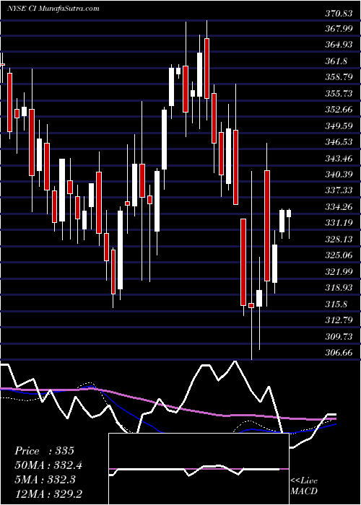The height and width of the screenshot is (505, 361).
Task: Click the <<Live MACD label
Action: (304, 486)
